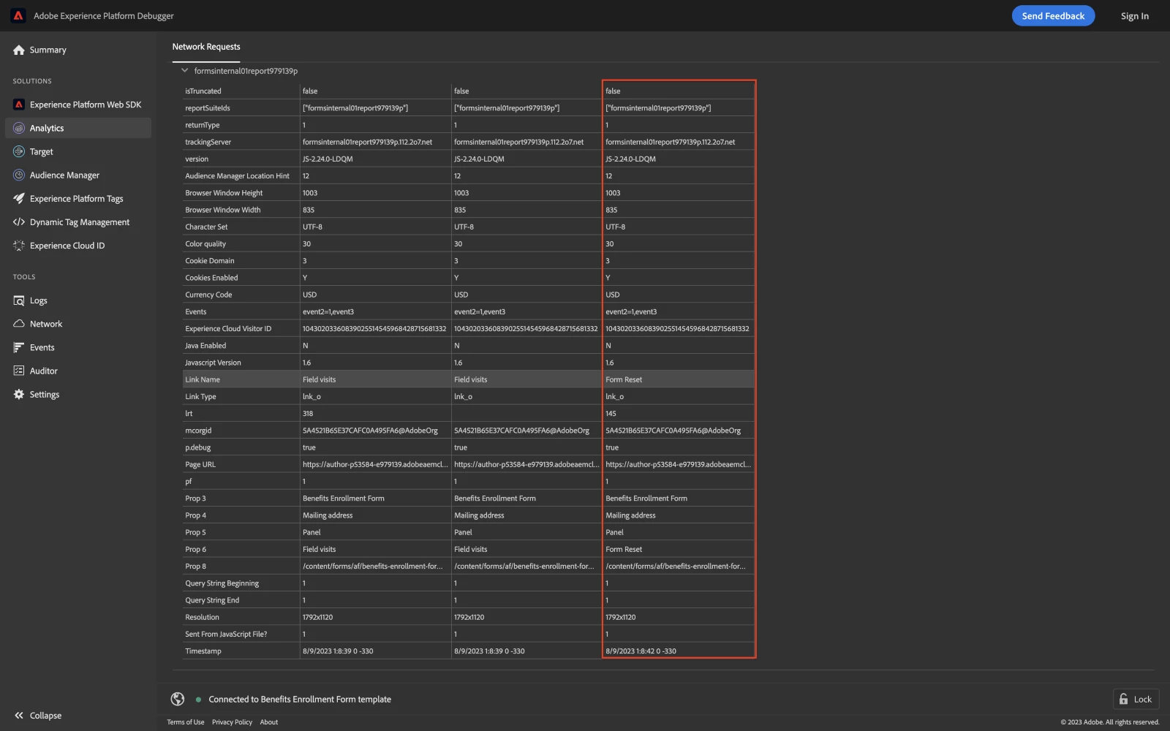
Task: Click the 'Form Reset' Link Name value
Action: pos(624,379)
